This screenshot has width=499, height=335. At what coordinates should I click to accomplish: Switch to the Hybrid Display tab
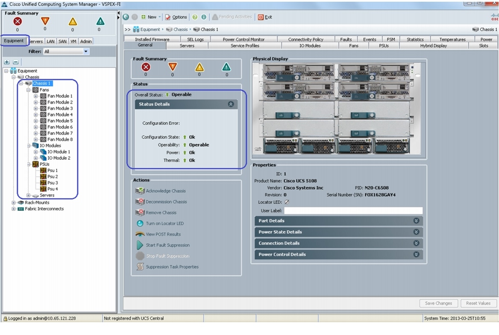click(x=433, y=46)
